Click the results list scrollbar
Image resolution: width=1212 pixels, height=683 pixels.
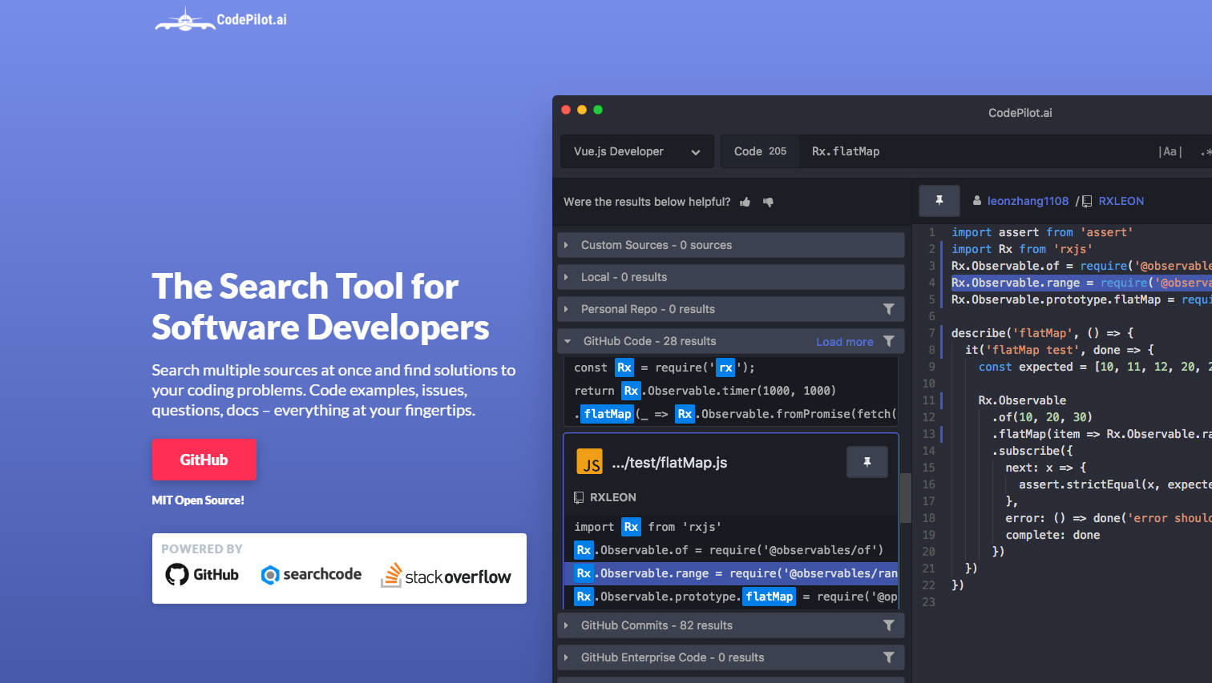coord(906,497)
